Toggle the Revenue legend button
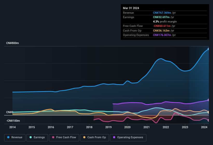Image resolution: width=213 pixels, height=145 pixels. (x=15, y=137)
